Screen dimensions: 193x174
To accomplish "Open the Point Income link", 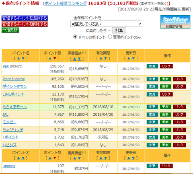I will pos(14,79).
